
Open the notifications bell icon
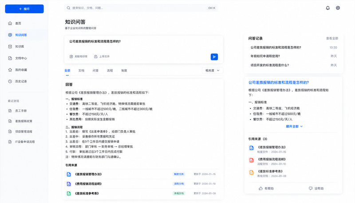[x=327, y=8]
